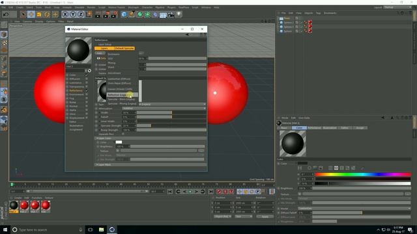417x234 pixels.
Task: Toggle Enable Snap in left palette
Action: pyautogui.click(x=4, y=99)
